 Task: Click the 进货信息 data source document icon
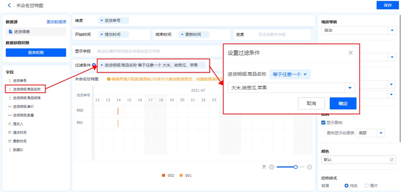coord(11,32)
